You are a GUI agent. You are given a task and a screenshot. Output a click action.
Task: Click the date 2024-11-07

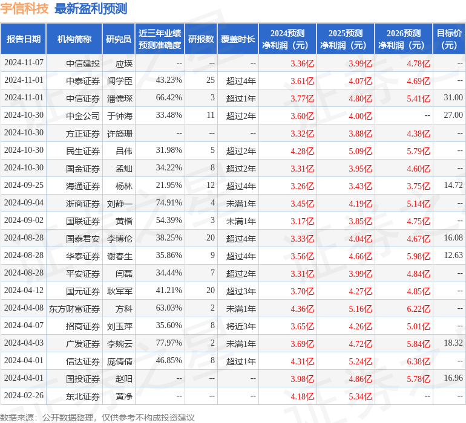click(x=24, y=63)
